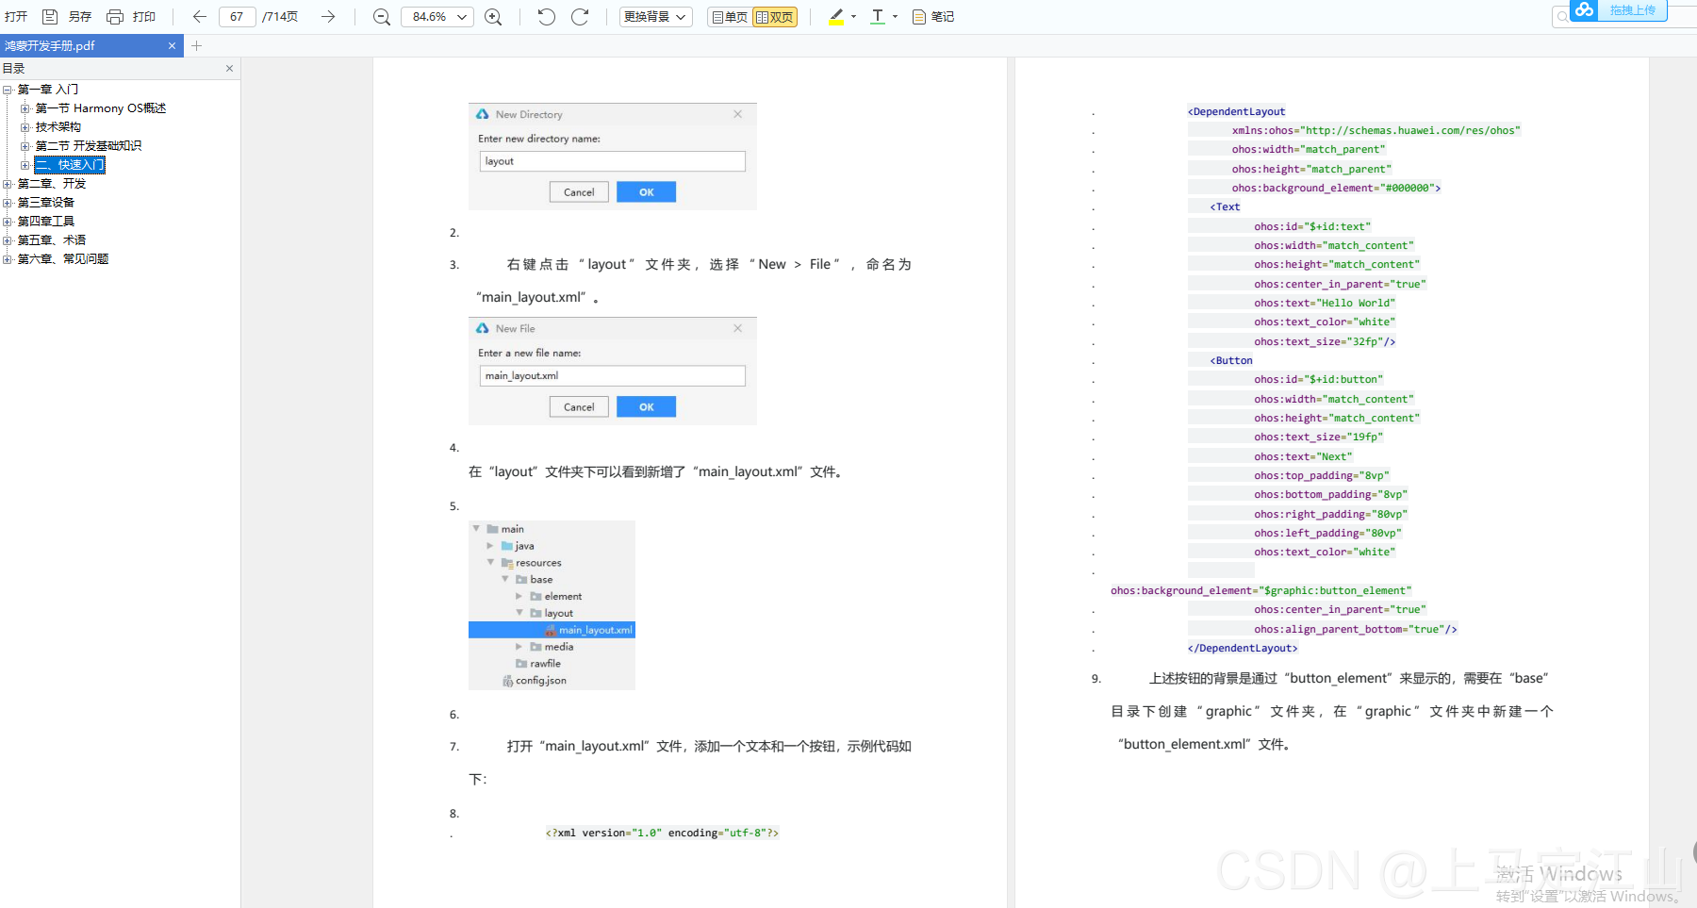
Task: Close the 目录 outline panel
Action: 229,68
